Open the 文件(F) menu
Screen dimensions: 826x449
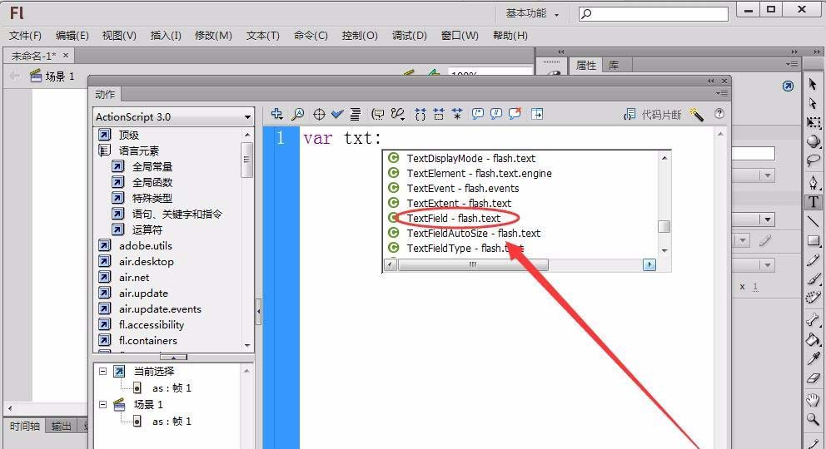tap(25, 36)
